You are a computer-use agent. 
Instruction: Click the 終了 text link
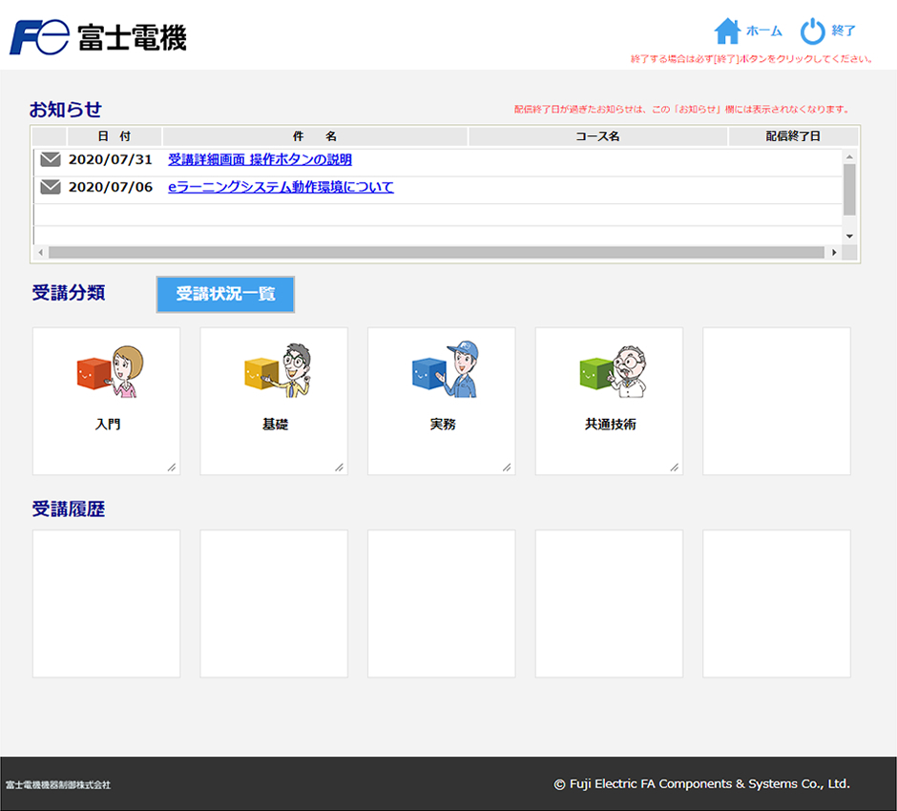coord(844,31)
